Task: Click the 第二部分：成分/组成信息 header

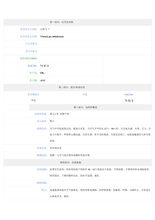Action: pos(72,87)
